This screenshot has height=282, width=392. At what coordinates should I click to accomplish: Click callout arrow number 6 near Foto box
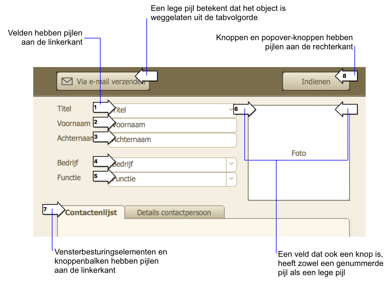click(244, 109)
